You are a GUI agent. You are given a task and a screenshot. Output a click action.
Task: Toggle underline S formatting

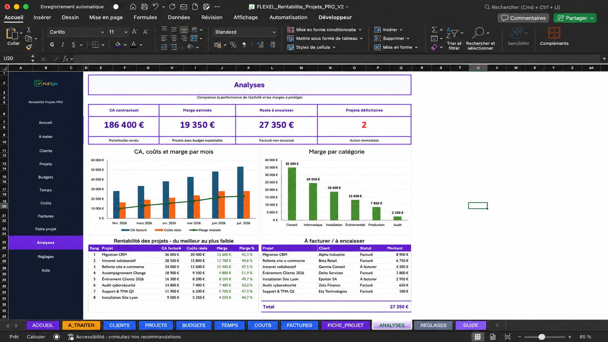pos(73,44)
